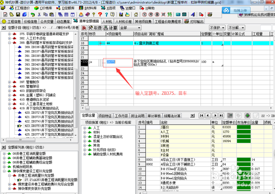The image size is (275, 194).
Task: Collapse the 388.悬吊钢管木背板 tree node
Action: click(x=9, y=43)
